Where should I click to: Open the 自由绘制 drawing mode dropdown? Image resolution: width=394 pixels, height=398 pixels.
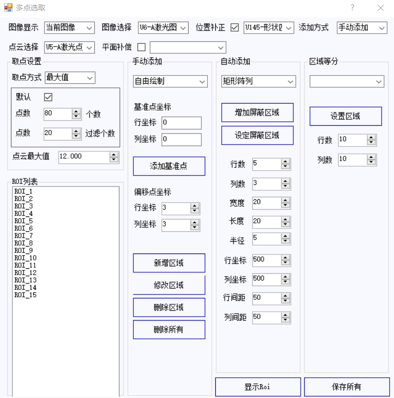point(170,81)
